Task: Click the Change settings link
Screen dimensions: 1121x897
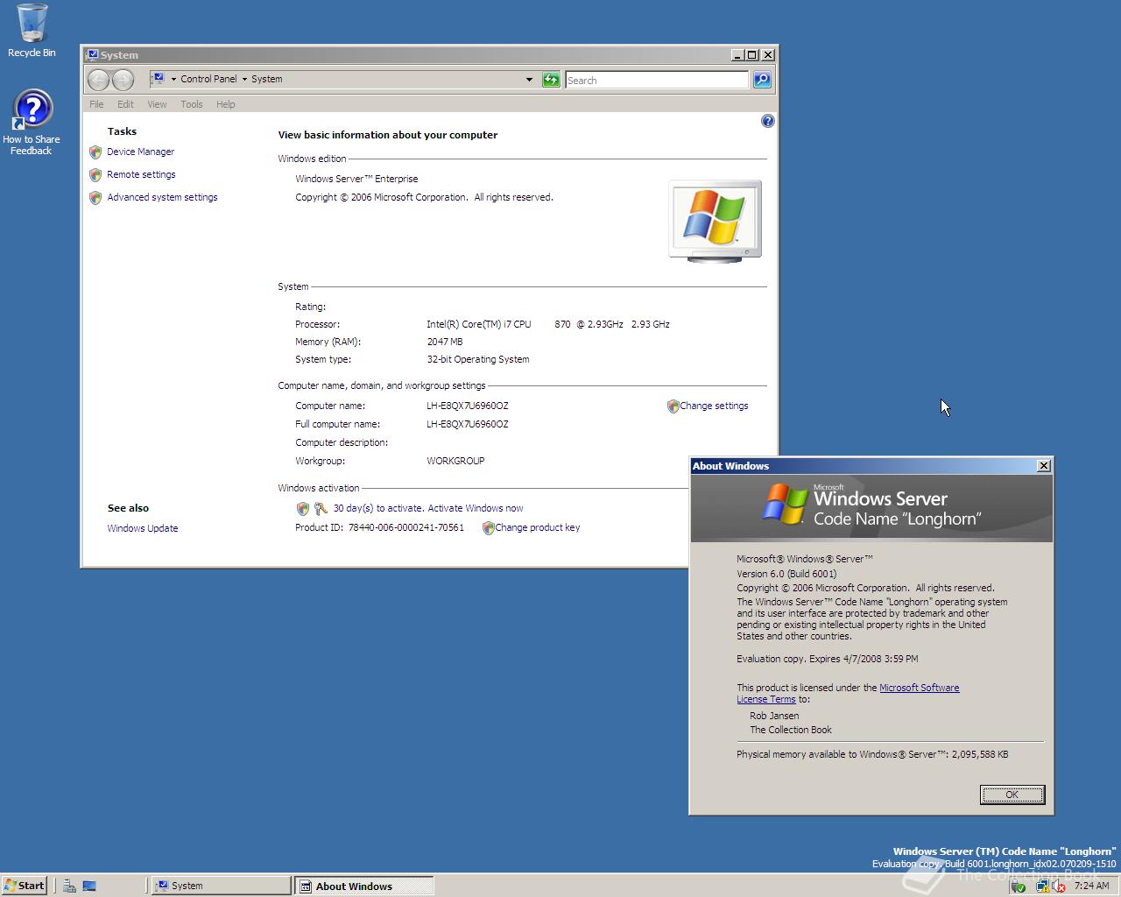Action: tap(714, 406)
